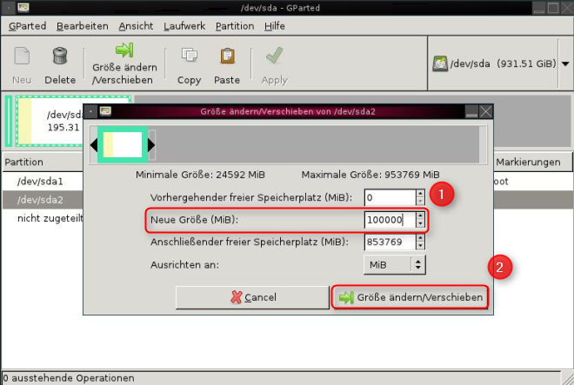The image size is (574, 385).
Task: Confirm with Größe ändern/Verschieben button
Action: 410,297
